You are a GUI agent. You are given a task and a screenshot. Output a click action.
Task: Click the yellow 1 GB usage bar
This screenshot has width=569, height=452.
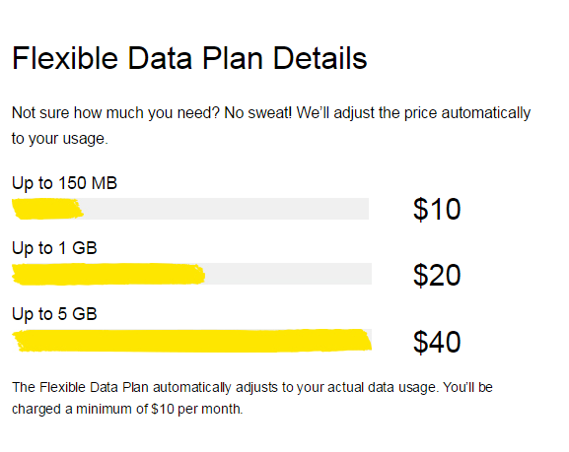[108, 274]
